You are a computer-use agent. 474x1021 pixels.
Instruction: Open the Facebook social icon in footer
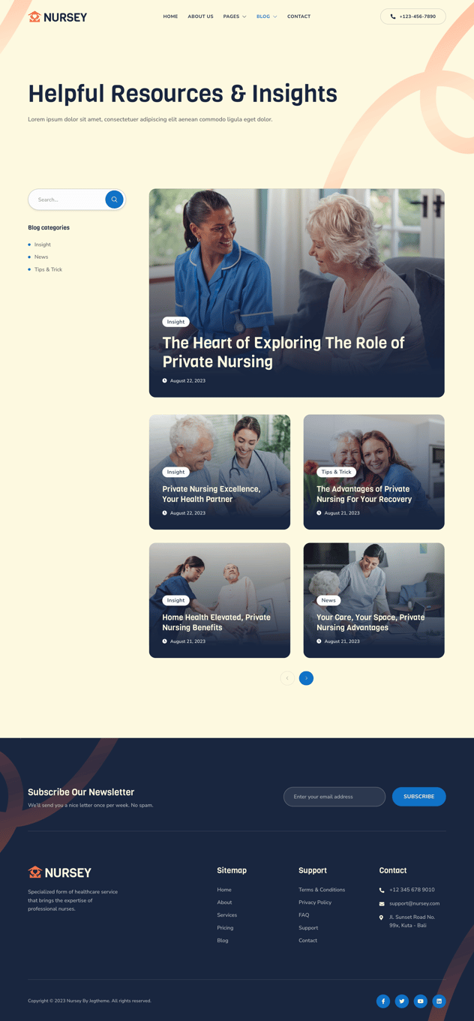(x=383, y=1001)
